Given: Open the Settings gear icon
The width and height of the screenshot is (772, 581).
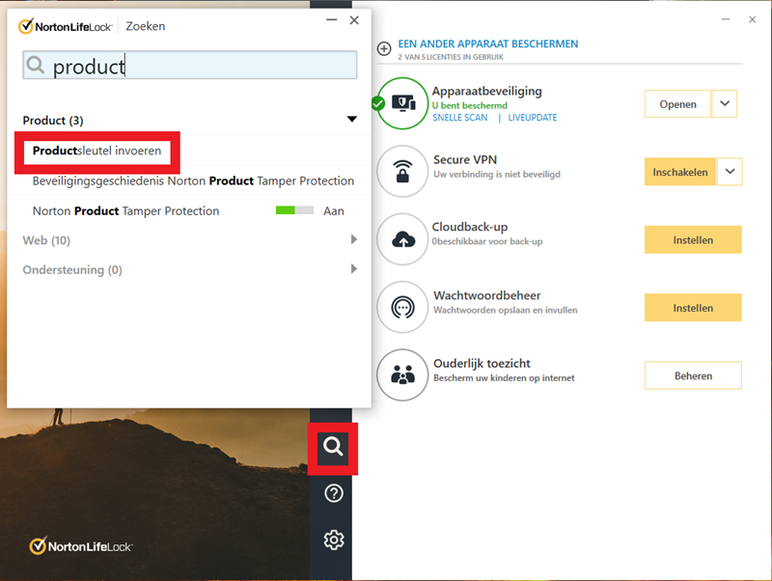Looking at the screenshot, I should [334, 540].
